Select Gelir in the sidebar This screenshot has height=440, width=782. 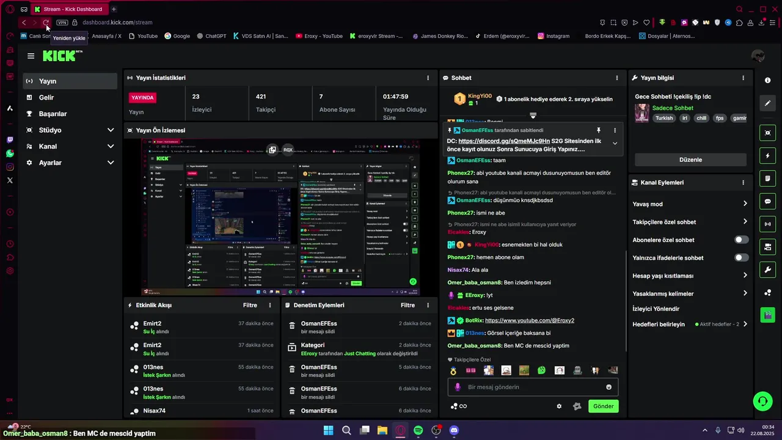tap(70, 98)
